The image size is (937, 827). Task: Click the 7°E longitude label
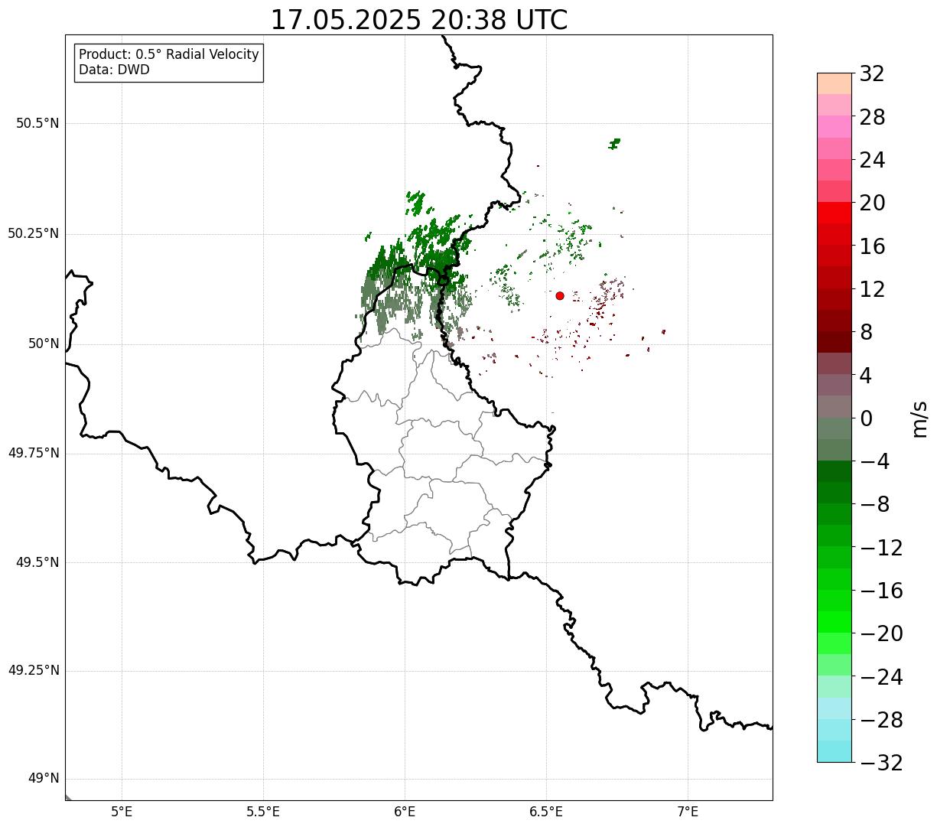tap(688, 812)
